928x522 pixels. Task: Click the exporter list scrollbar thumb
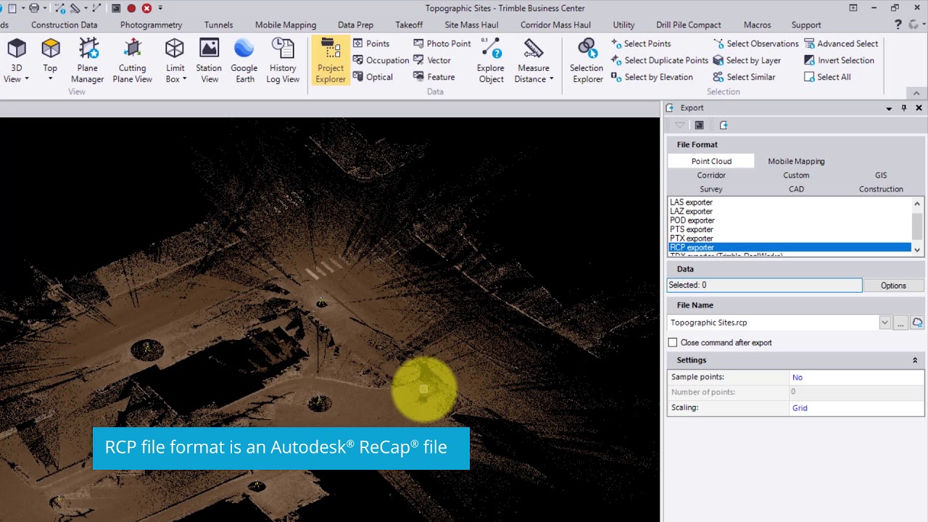(x=917, y=225)
